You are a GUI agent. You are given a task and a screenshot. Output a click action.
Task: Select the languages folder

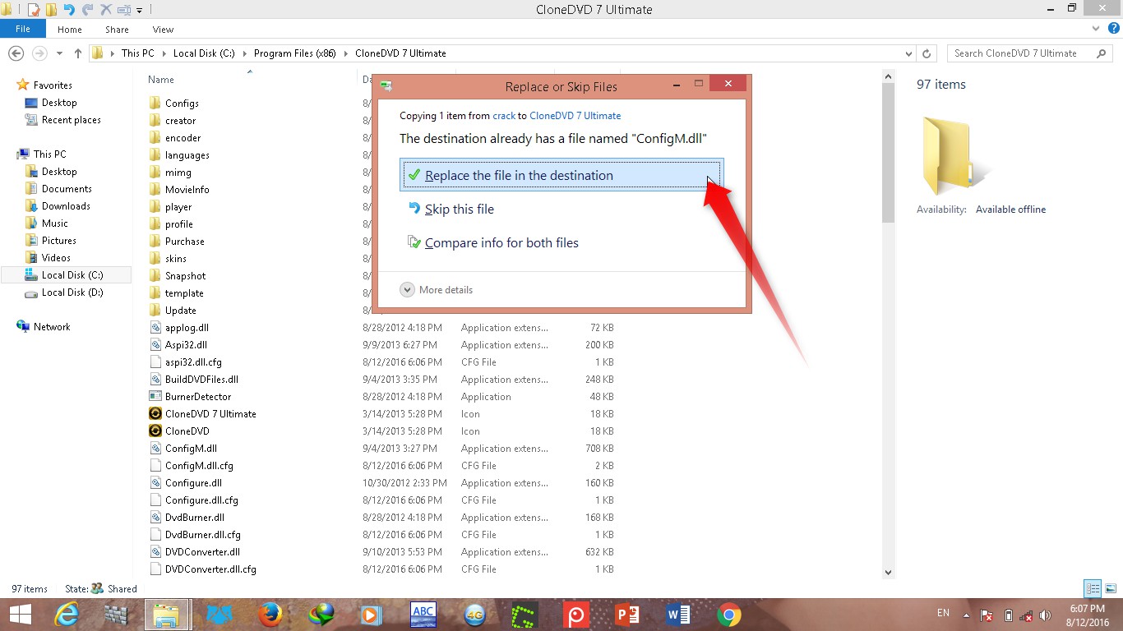tap(187, 155)
